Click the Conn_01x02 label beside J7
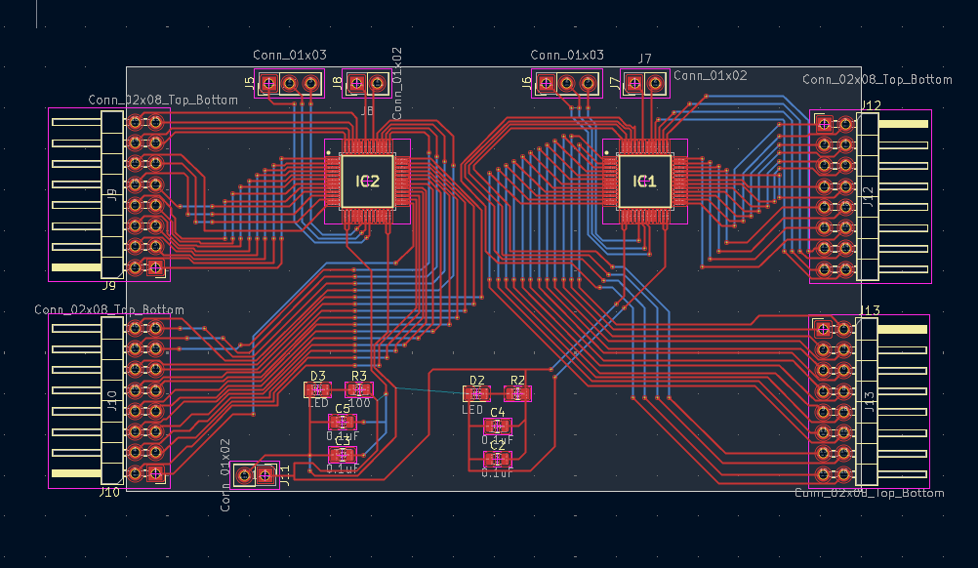Screen dimensions: 978x568 point(711,75)
